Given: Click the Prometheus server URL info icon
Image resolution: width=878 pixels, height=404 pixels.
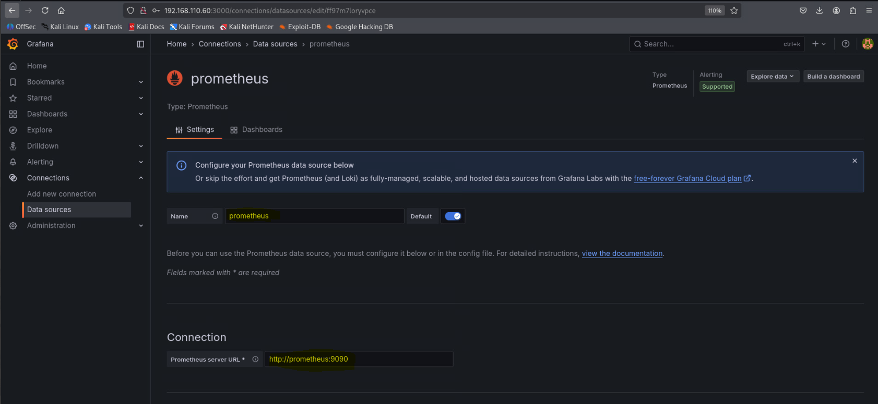Looking at the screenshot, I should [x=255, y=359].
